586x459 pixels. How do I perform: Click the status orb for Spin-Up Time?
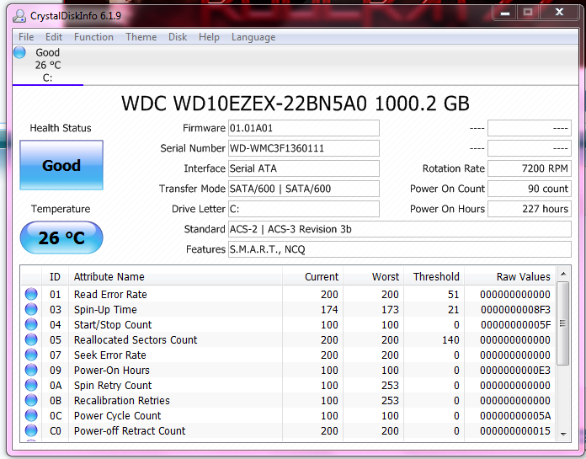[x=31, y=309]
